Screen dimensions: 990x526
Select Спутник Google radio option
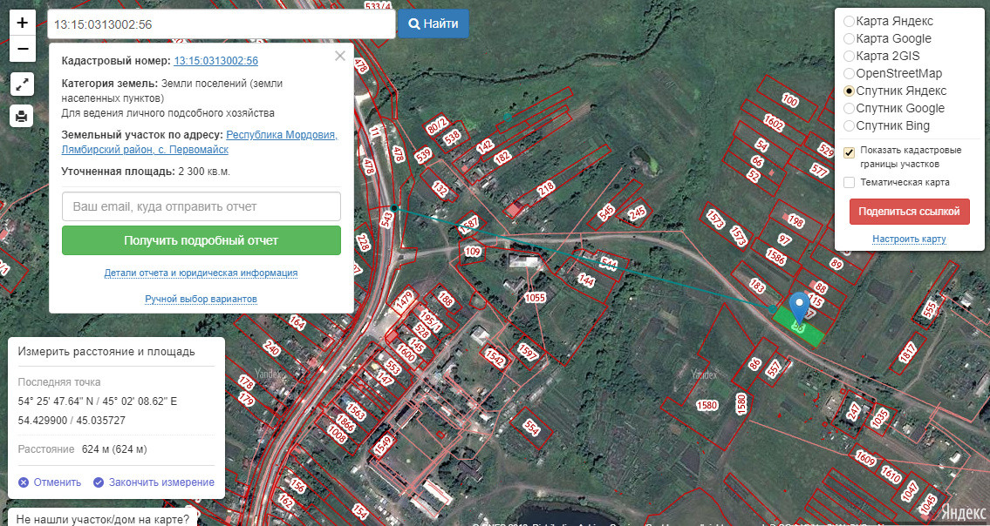pyautogui.click(x=849, y=108)
